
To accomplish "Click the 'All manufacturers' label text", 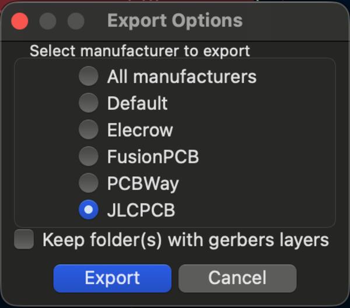I will tap(181, 76).
